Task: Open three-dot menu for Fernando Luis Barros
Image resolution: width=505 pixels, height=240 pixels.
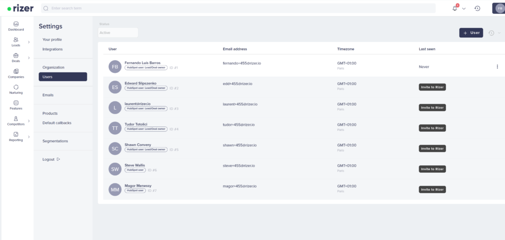Action: pos(497,67)
